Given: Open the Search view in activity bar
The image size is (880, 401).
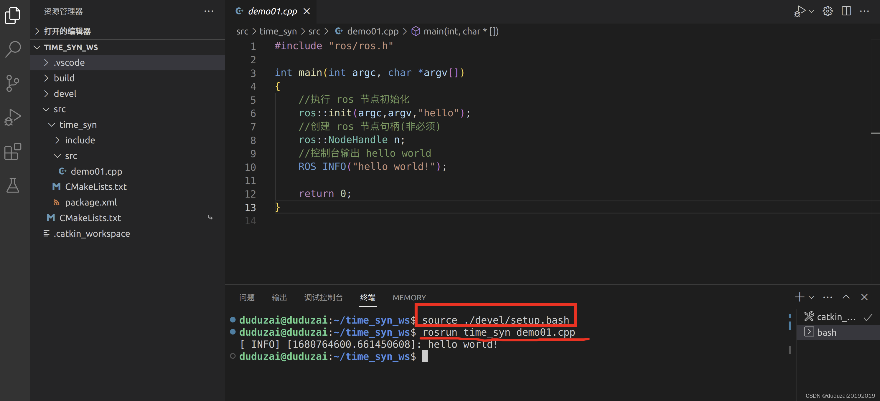Looking at the screenshot, I should (x=13, y=49).
